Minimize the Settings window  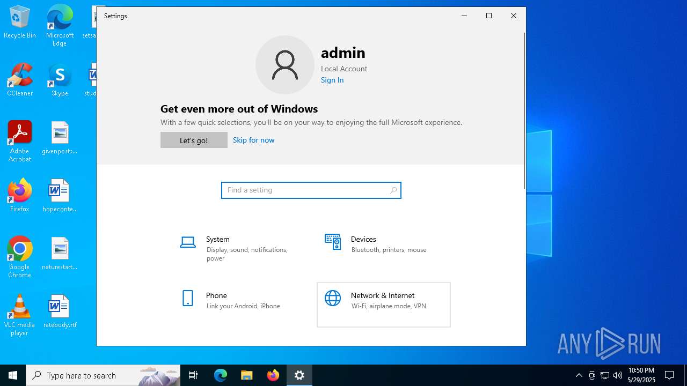464,16
